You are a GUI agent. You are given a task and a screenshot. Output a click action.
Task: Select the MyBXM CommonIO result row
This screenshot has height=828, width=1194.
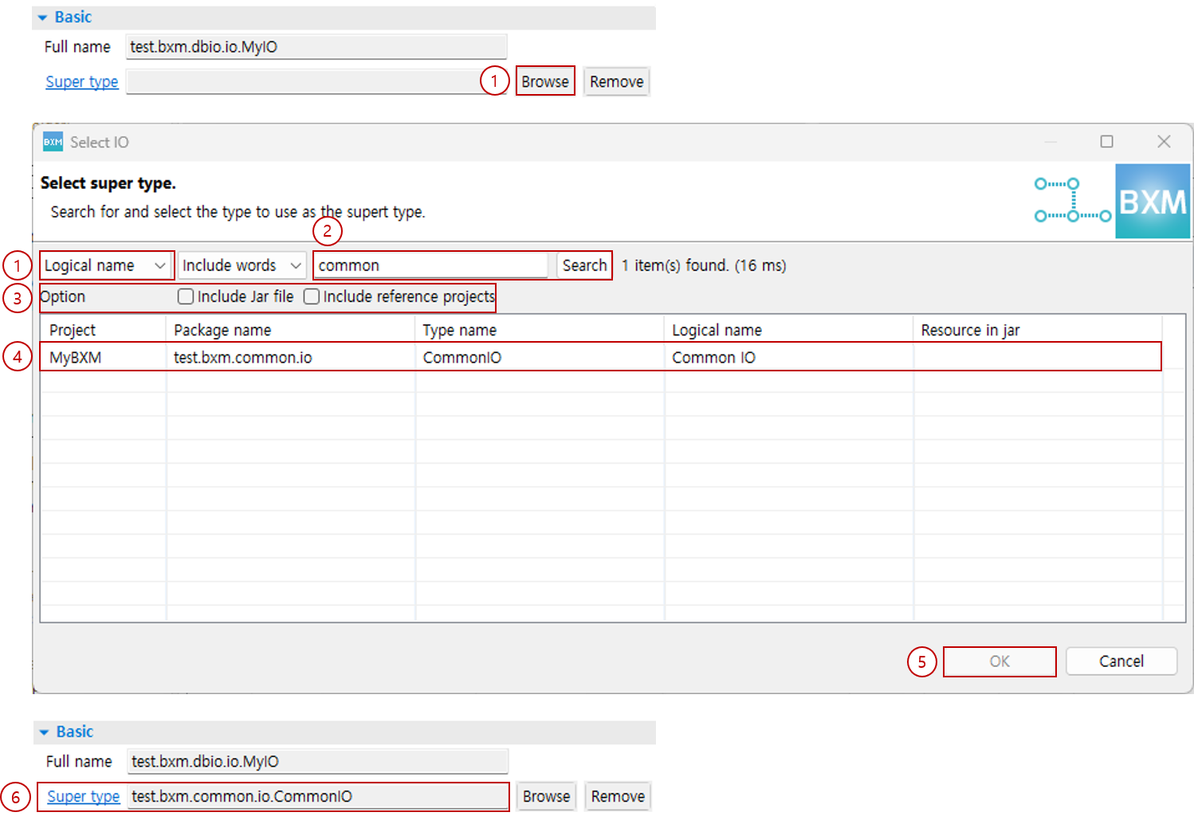461,357
